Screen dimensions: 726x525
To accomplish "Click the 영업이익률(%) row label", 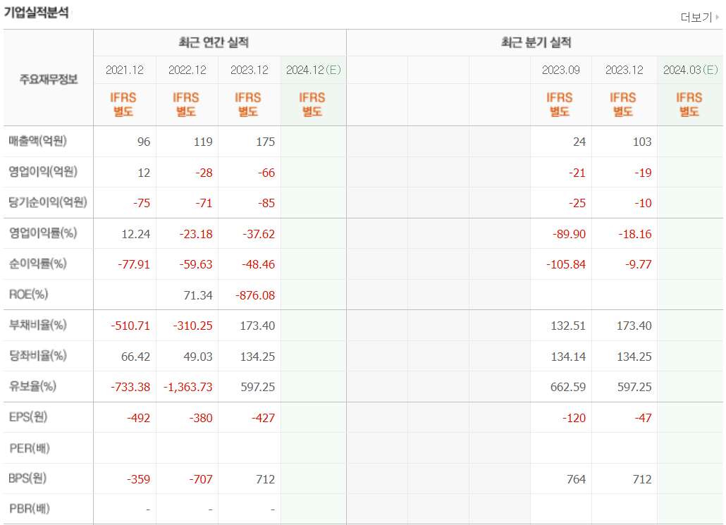I will click(x=42, y=233).
